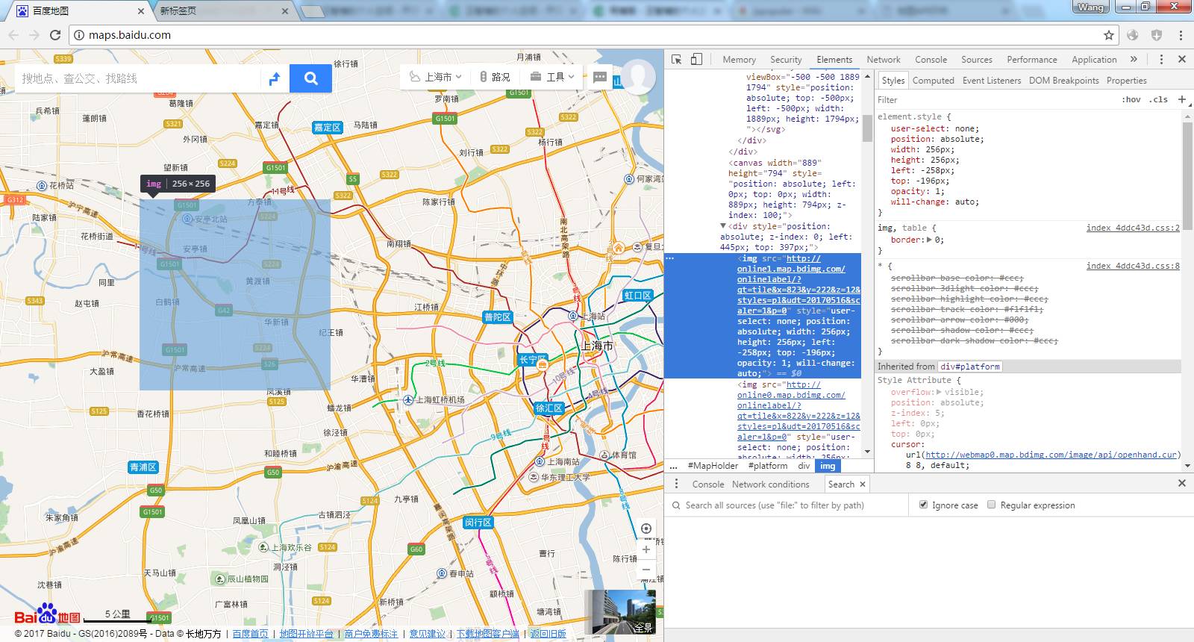Click the shield extension icon
Image resolution: width=1194 pixels, height=642 pixels.
1157,35
